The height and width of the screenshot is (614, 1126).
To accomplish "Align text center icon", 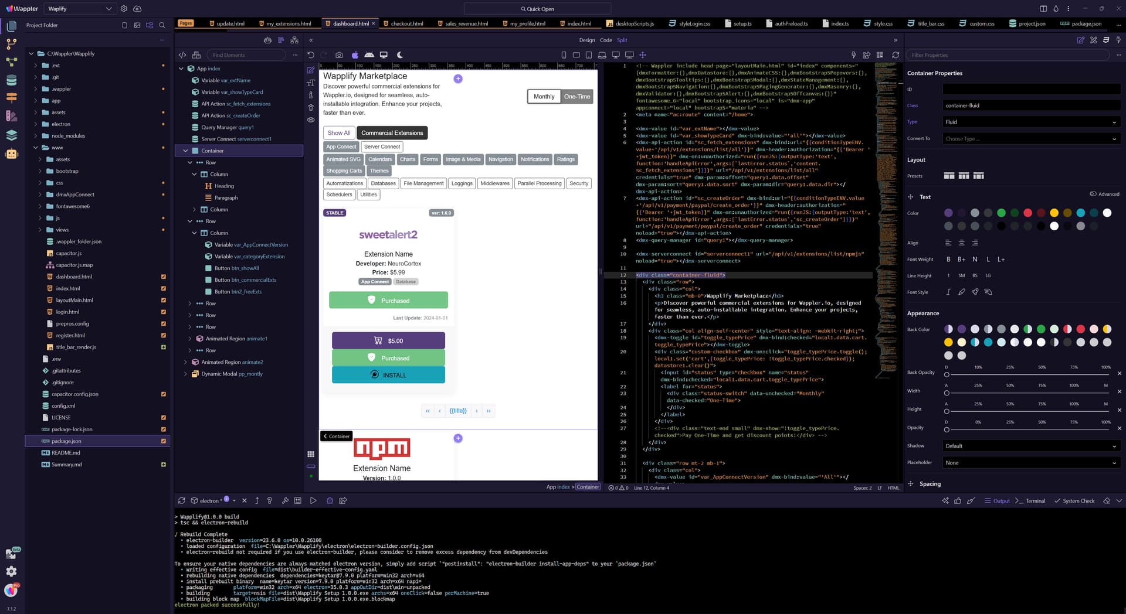I will tap(961, 243).
